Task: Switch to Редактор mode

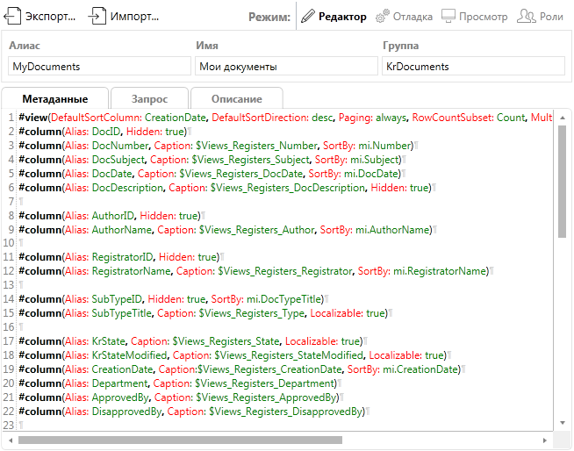Action: click(342, 17)
